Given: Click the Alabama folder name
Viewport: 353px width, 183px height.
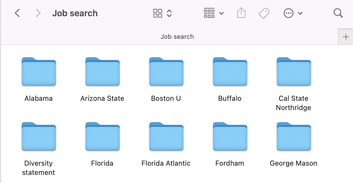Looking at the screenshot, I should click(39, 98).
